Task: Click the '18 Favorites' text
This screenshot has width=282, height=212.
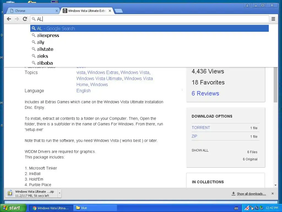Action: (x=208, y=82)
